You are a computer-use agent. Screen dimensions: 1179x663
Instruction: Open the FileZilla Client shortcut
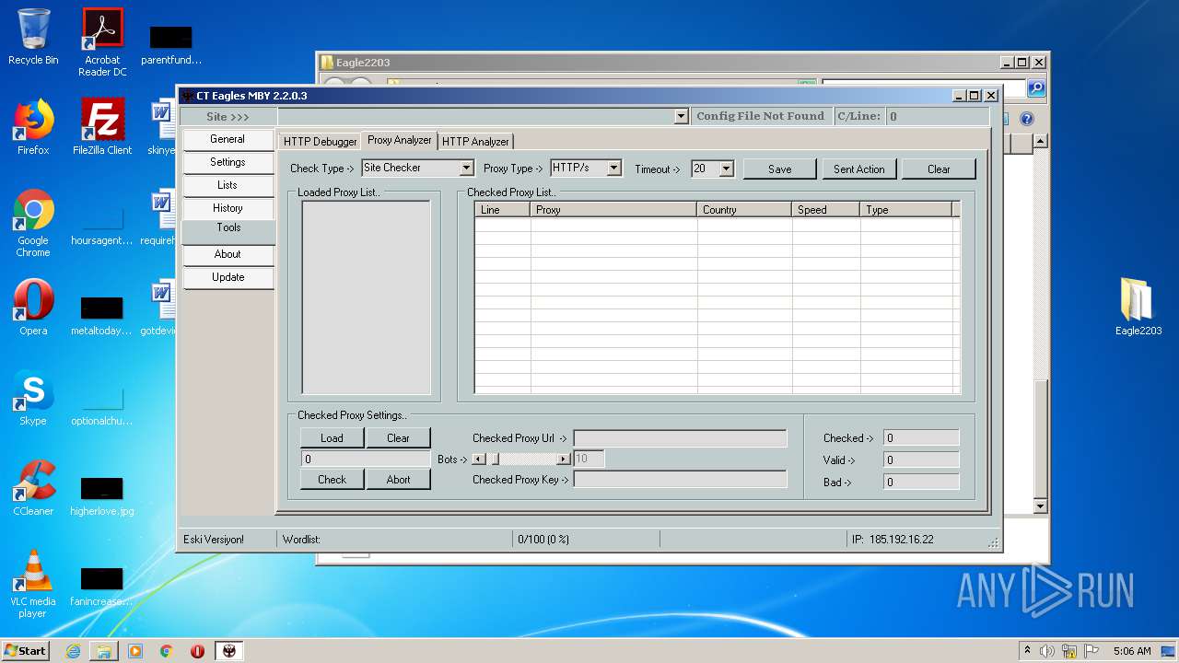pyautogui.click(x=102, y=127)
